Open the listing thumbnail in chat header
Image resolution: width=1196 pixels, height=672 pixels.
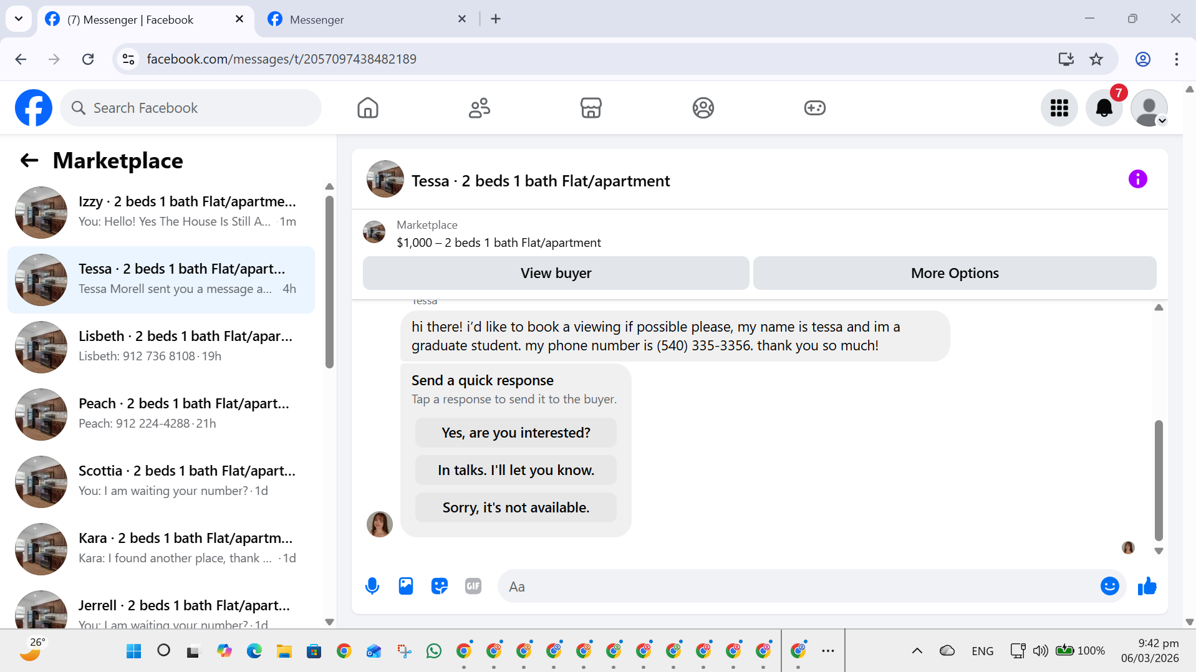[x=385, y=179]
